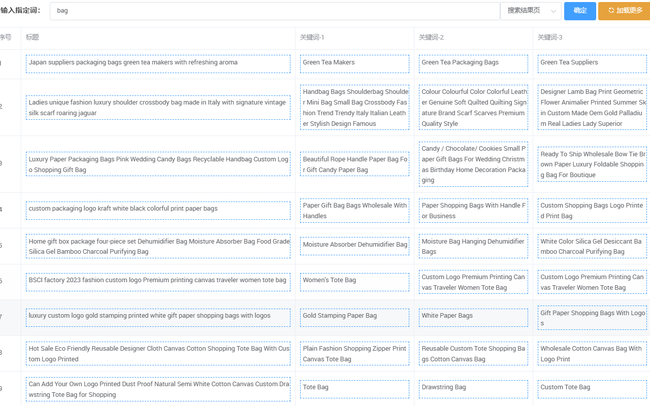
Task: Select the "Japan suppliers packaging bags" title cell
Action: click(x=158, y=63)
